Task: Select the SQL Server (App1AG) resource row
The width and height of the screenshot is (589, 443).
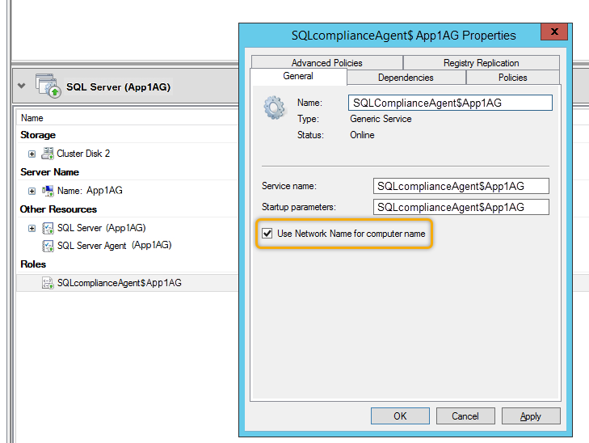Action: [x=128, y=228]
